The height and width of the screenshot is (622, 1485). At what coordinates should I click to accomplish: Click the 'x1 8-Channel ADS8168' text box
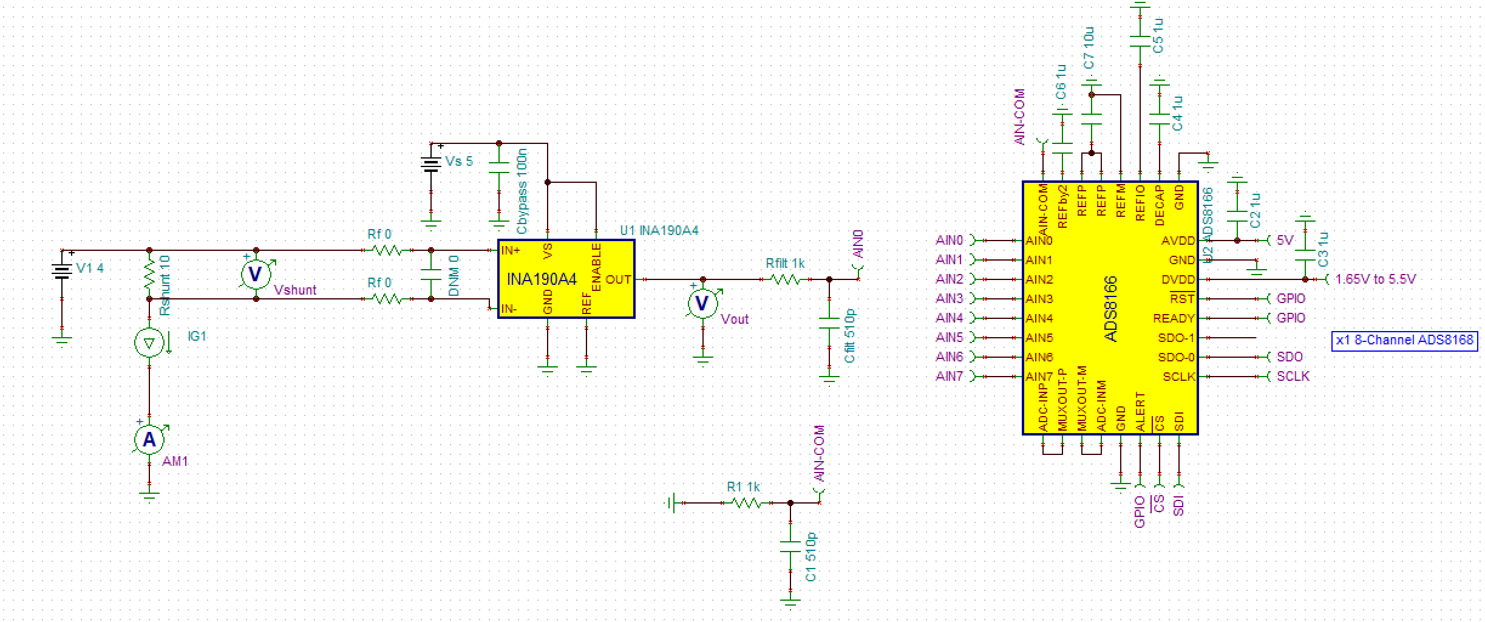(1405, 340)
